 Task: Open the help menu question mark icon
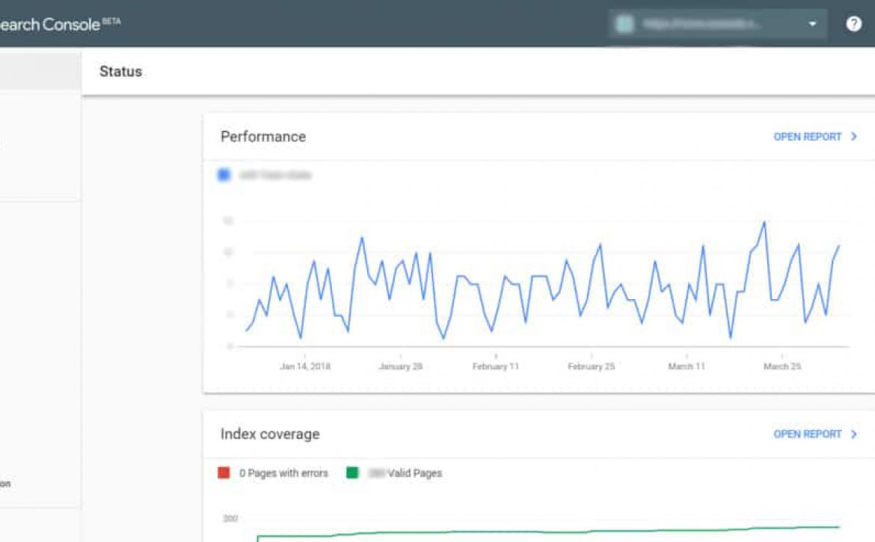tap(853, 24)
